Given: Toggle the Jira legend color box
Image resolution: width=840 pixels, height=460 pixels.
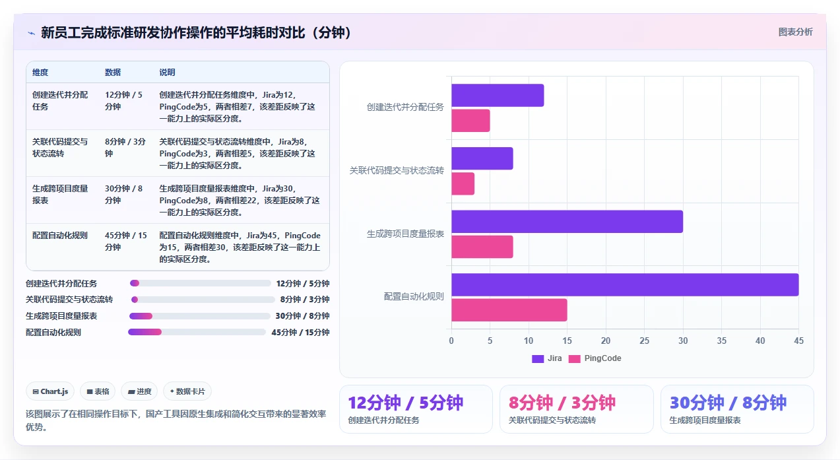Looking at the screenshot, I should pos(538,358).
